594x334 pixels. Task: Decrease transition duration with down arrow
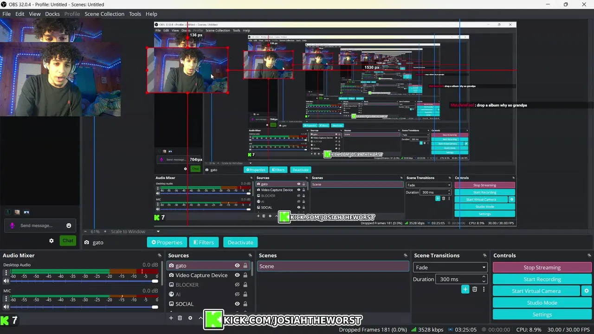[x=484, y=282]
